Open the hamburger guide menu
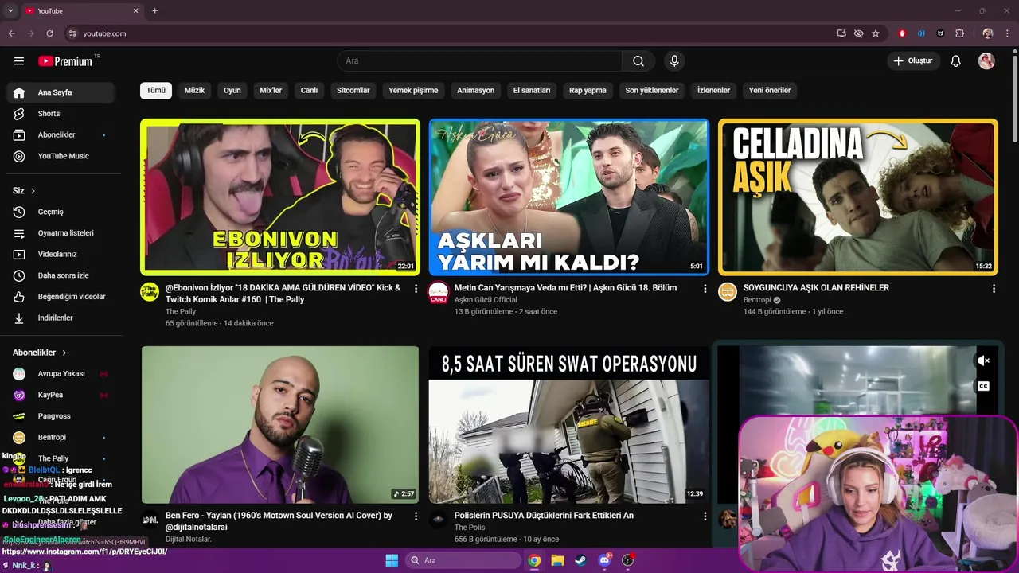This screenshot has width=1019, height=573. click(19, 61)
